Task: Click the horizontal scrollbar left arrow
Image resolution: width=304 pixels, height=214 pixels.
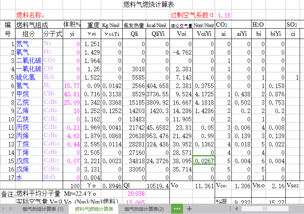Action: pos(237,208)
